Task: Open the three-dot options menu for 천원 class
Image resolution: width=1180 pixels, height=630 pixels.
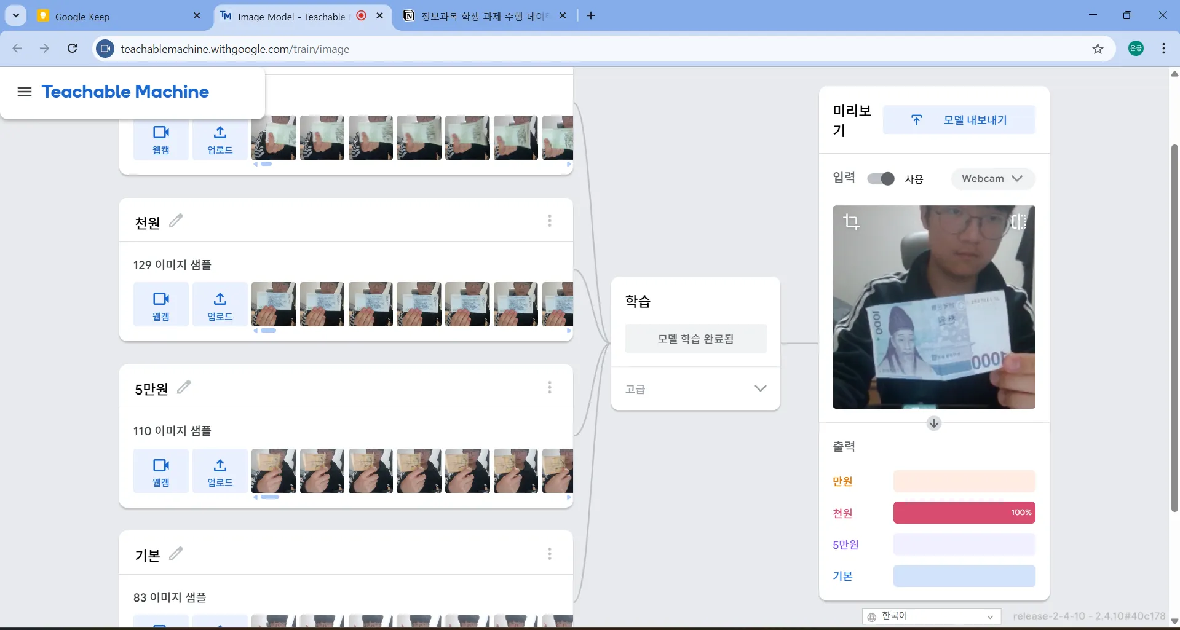Action: (550, 221)
